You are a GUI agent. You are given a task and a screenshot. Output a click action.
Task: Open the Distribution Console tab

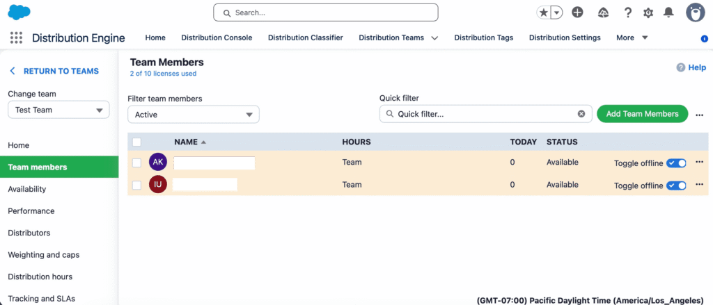coord(217,38)
